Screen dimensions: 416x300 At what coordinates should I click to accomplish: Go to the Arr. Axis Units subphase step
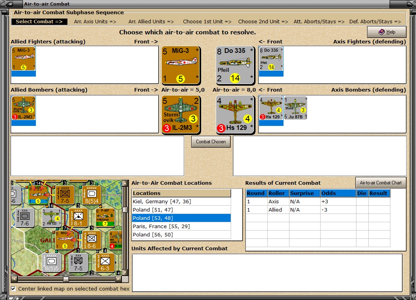click(x=95, y=21)
